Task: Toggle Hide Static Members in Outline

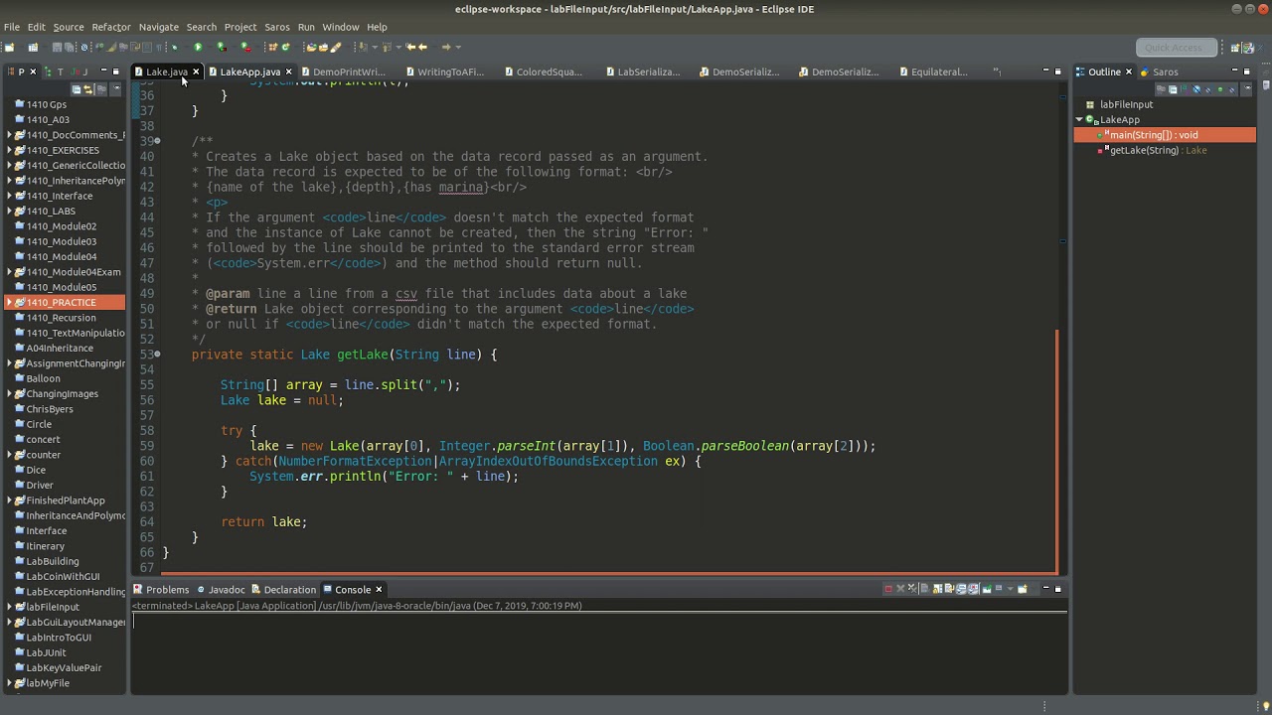Action: [1208, 89]
